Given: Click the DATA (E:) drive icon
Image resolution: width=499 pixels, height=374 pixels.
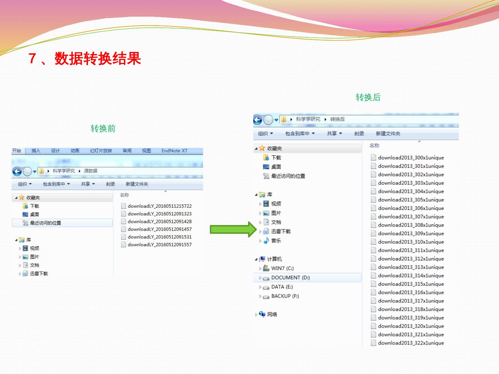Looking at the screenshot, I should (x=266, y=287).
